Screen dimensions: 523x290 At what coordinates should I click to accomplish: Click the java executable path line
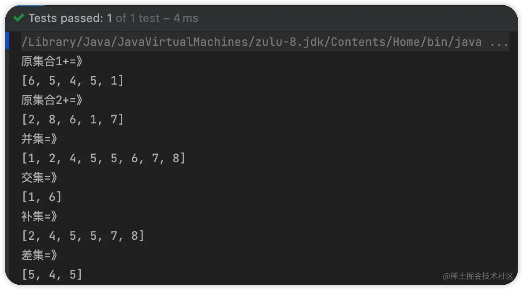tap(251, 42)
